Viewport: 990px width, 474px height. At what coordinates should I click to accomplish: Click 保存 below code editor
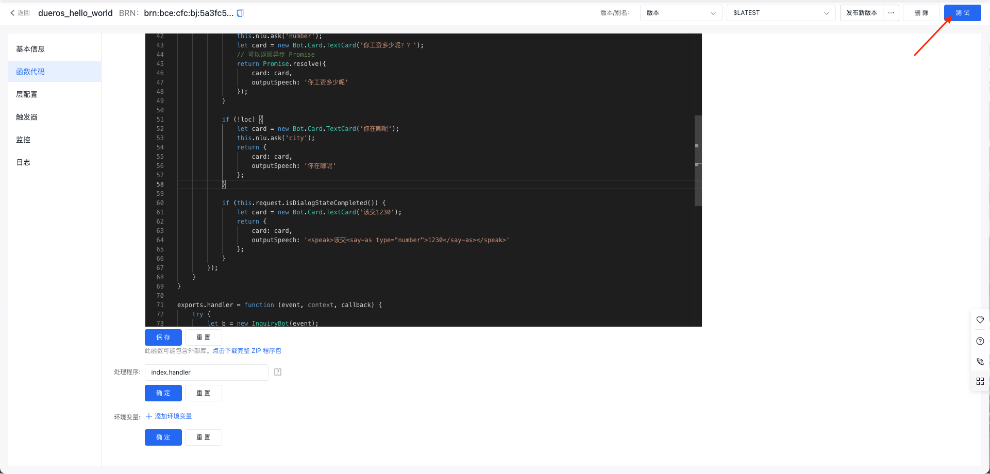pyautogui.click(x=163, y=337)
